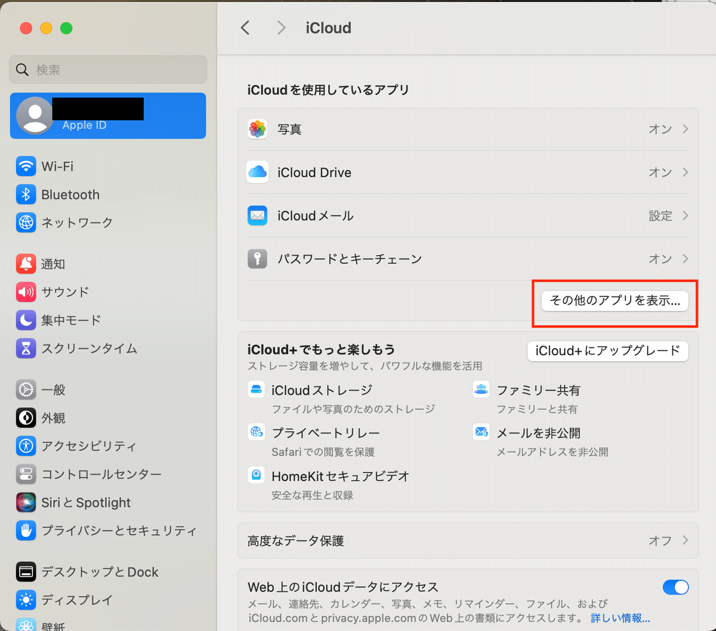The image size is (716, 631).
Task: Click the ファミリー共有 label text
Action: [538, 390]
